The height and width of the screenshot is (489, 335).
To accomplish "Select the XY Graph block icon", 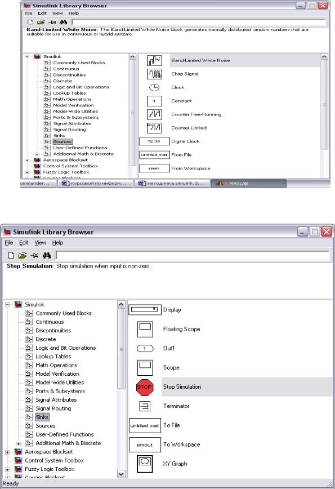I will click(145, 464).
